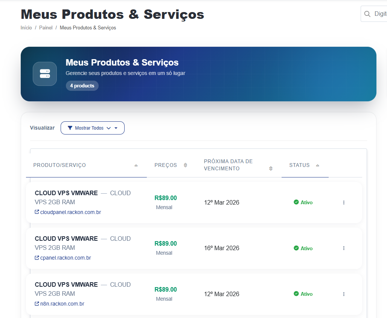
Task: Click the sort arrows beside Próxima Data de Vencimento
Action: tap(271, 168)
